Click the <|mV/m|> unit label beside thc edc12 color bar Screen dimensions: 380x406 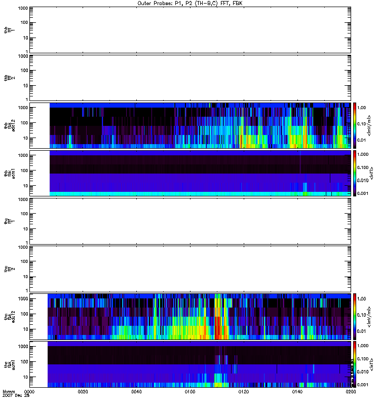(369, 317)
